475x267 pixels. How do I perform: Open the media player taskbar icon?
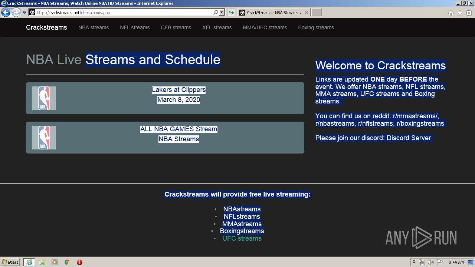click(55, 262)
